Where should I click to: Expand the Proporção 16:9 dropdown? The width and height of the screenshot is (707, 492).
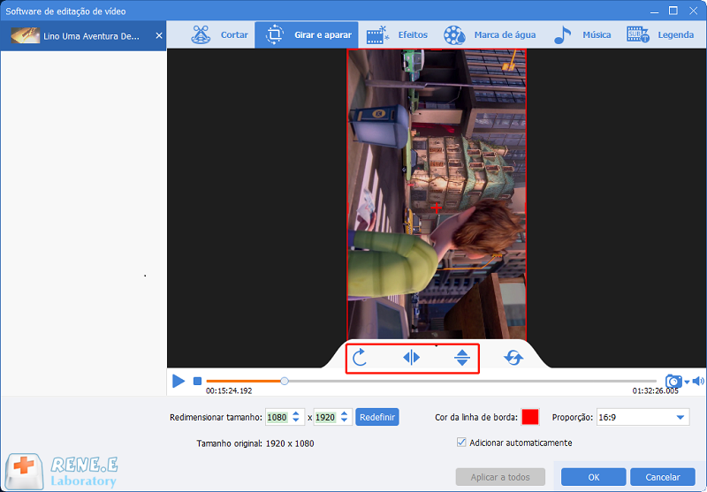[x=643, y=417]
